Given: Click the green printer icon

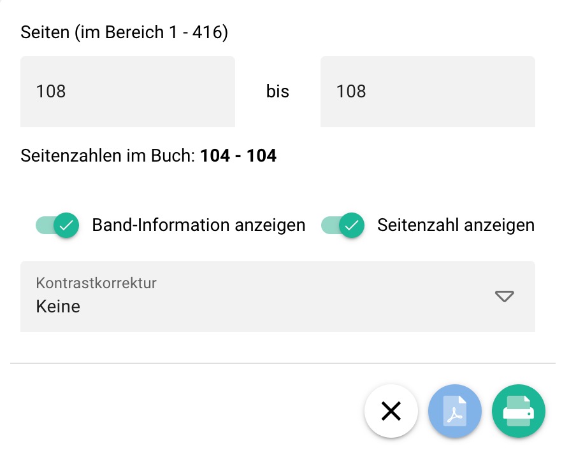Looking at the screenshot, I should pos(519,411).
